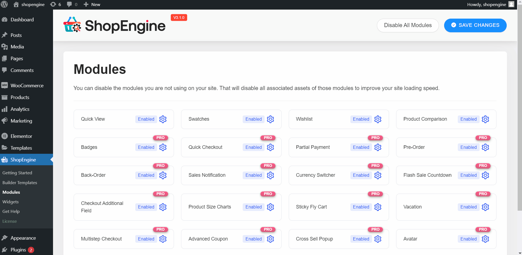The image size is (522, 255).
Task: Toggle Enabled status on Currency Switcher
Action: click(361, 175)
